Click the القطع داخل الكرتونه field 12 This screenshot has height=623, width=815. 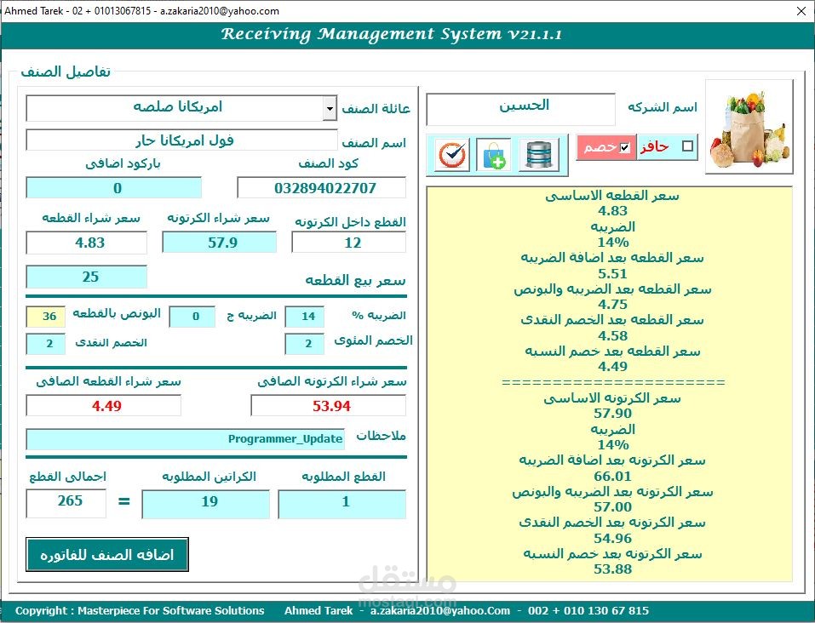[x=349, y=243]
